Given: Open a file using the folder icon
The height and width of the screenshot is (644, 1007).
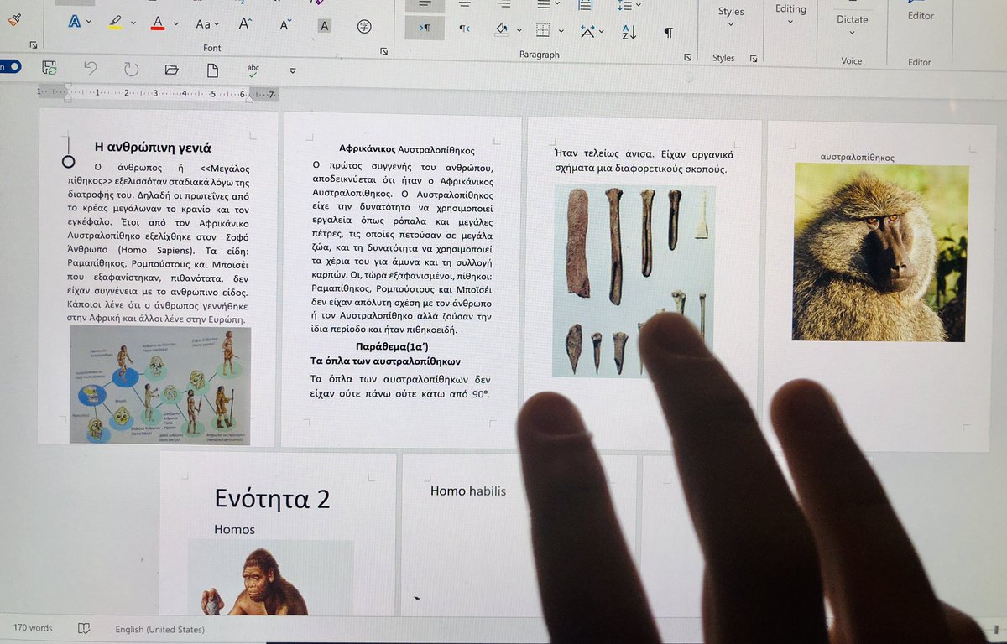Looking at the screenshot, I should (172, 70).
